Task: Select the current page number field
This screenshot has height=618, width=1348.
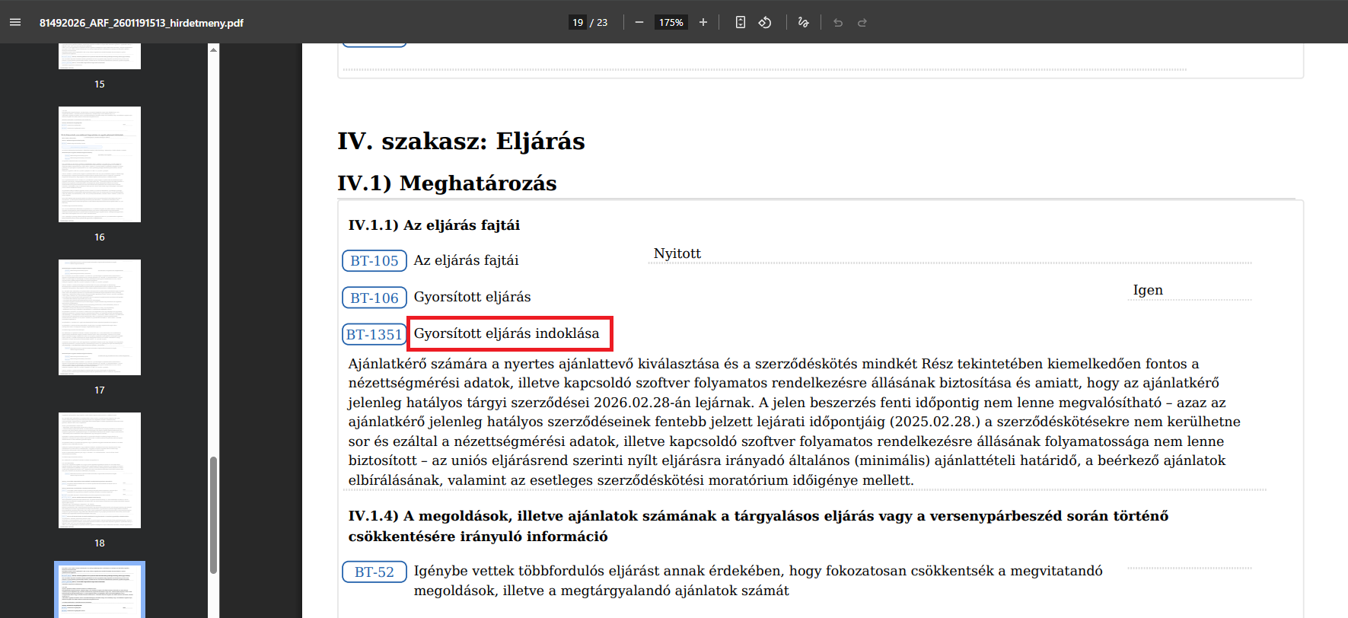Action: tap(578, 23)
